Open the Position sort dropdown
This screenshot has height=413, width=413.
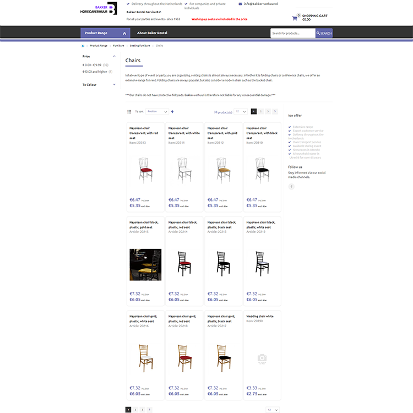coord(157,111)
